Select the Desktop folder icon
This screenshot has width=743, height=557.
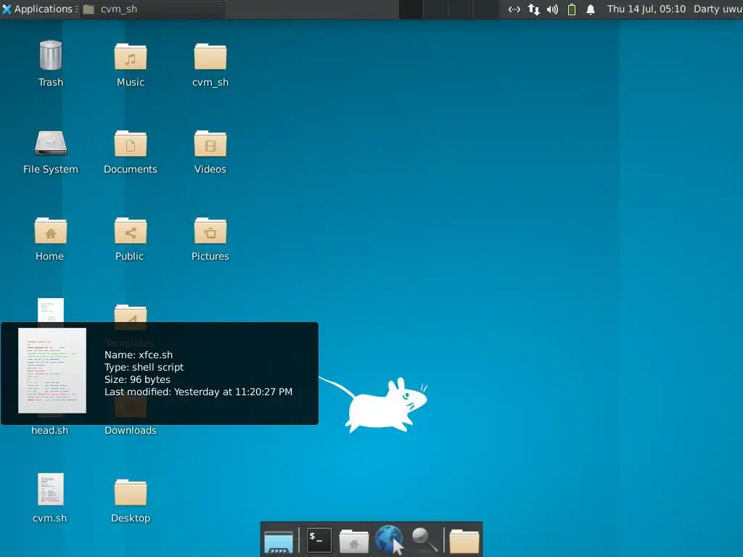pos(131,492)
